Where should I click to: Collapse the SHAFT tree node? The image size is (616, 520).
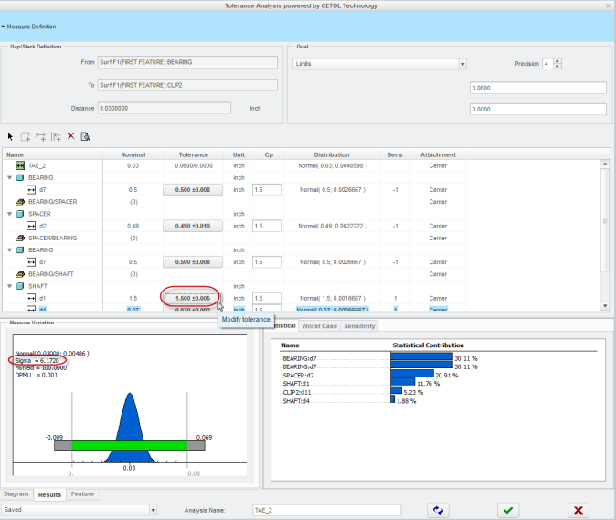9,285
